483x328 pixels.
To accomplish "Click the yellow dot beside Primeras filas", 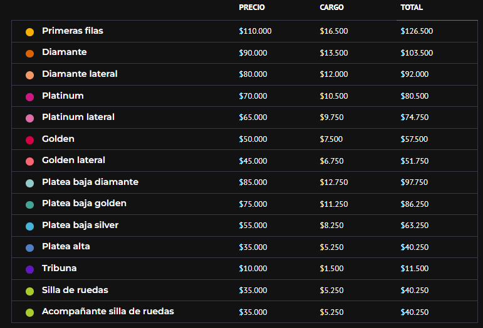I will [x=29, y=32].
